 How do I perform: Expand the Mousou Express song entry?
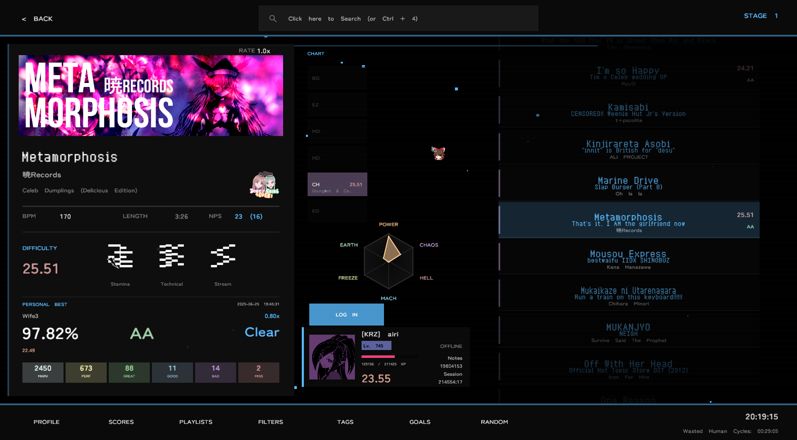coord(628,257)
